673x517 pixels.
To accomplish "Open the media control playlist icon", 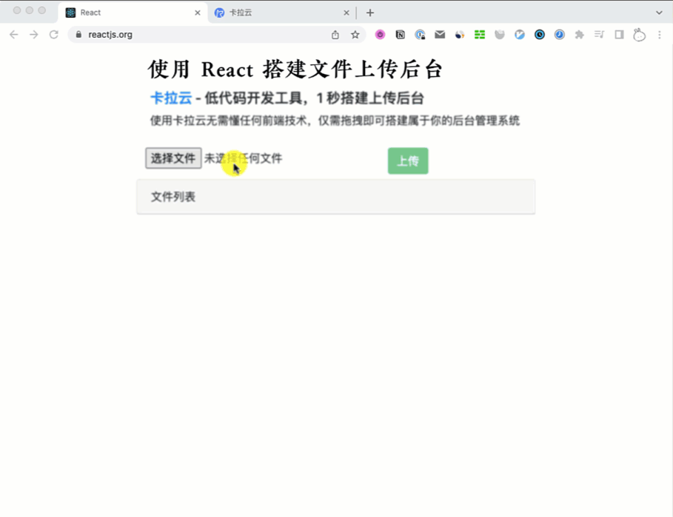I will click(599, 35).
